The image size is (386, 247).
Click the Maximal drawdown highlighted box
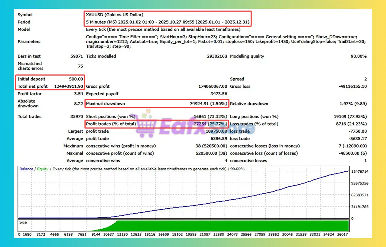coord(157,104)
